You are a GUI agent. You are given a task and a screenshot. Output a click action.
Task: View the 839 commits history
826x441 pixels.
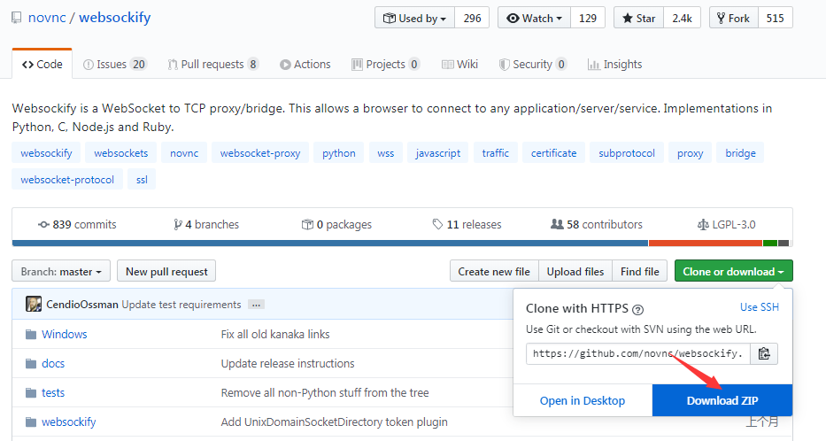[x=77, y=224]
